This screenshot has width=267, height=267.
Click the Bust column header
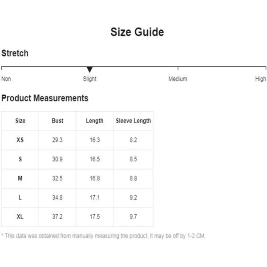pos(57,121)
